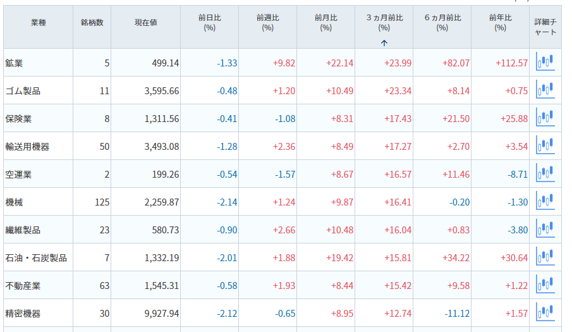Sort by 現在値 column header
572x332 pixels.
coord(145,23)
